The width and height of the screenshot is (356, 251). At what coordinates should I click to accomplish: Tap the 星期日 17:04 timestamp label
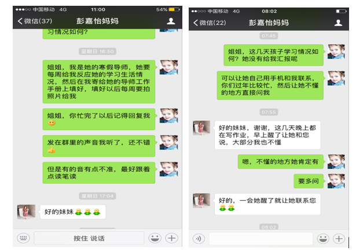pos(97,196)
